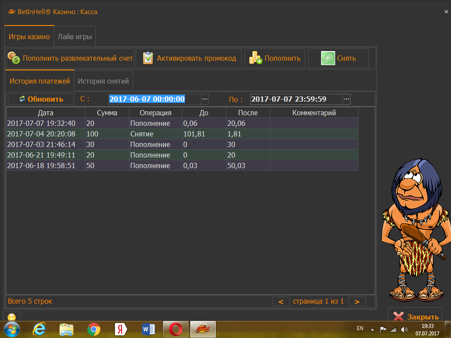Switch to Игры казино tab
This screenshot has height=338, width=451.
point(29,37)
